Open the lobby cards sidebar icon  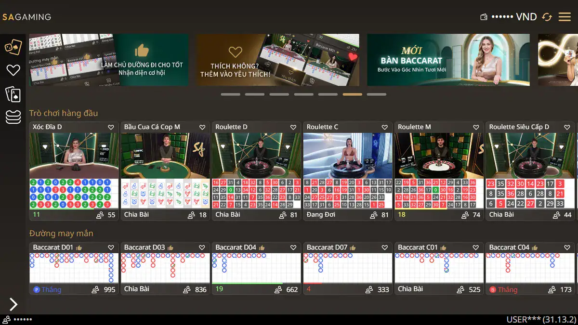tap(13, 46)
